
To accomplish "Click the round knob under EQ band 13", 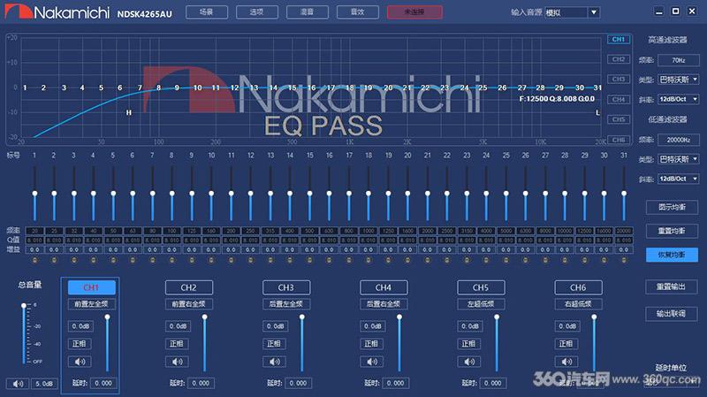I will (x=270, y=260).
